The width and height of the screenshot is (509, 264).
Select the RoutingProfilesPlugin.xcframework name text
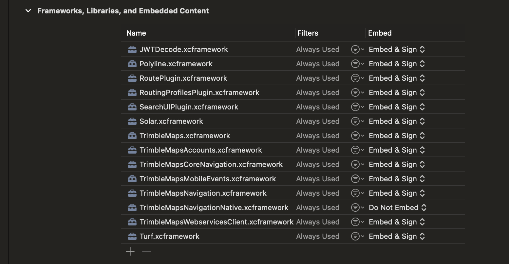click(199, 92)
